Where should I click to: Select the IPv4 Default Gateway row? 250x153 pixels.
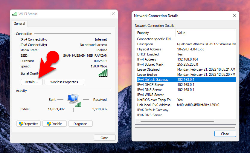point(186,80)
